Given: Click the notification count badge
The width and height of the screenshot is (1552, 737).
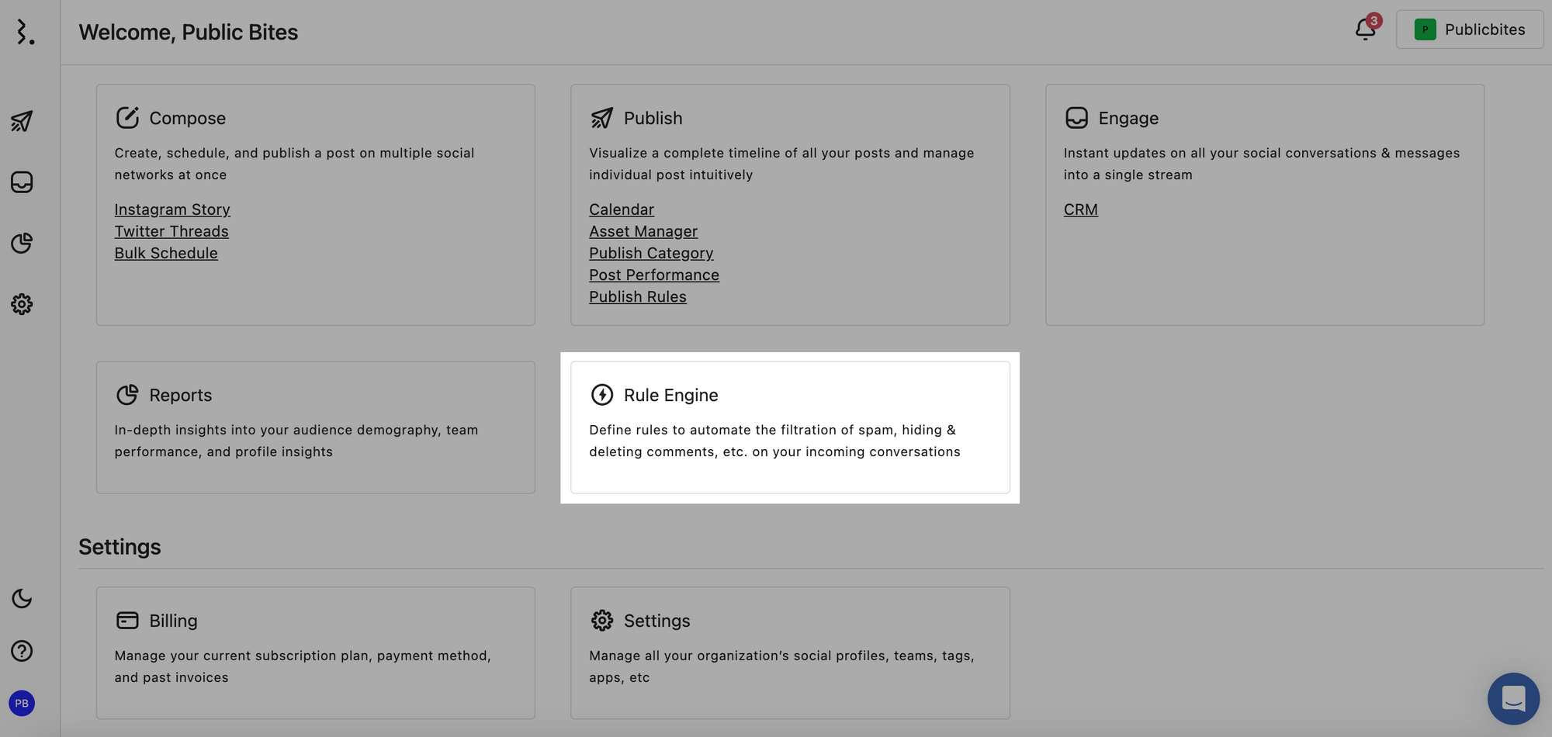Looking at the screenshot, I should [x=1375, y=21].
